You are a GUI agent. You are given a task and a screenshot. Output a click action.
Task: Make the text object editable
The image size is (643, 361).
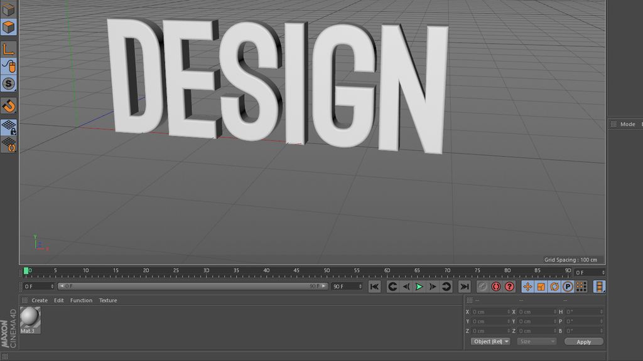pos(8,8)
